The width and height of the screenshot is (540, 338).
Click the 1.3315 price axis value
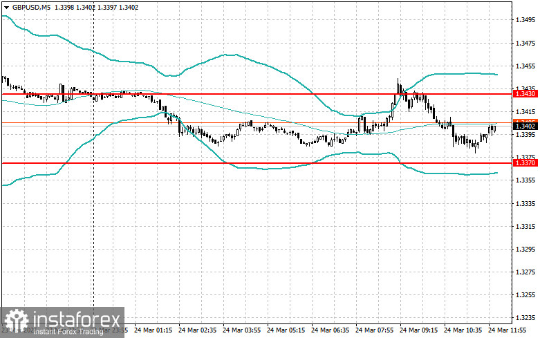pyautogui.click(x=525, y=227)
